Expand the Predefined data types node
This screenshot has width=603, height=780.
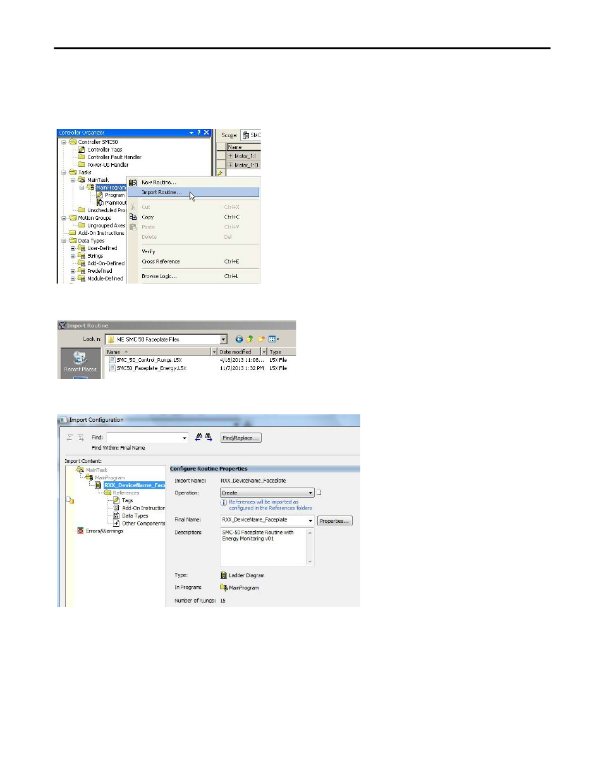(x=73, y=271)
